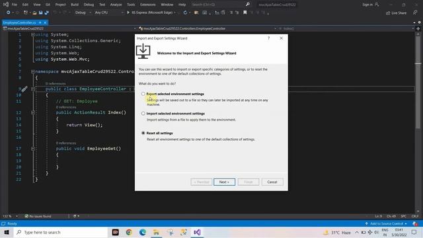Close the Import and Export Settings Wizard
The width and height of the screenshot is (423, 238).
click(x=281, y=38)
